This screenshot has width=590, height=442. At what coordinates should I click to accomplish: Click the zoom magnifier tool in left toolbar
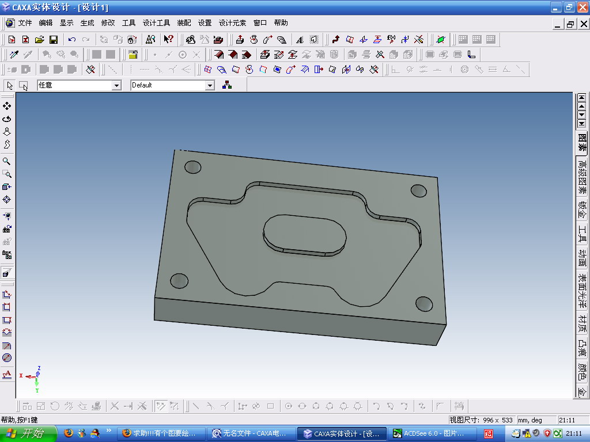pyautogui.click(x=7, y=161)
